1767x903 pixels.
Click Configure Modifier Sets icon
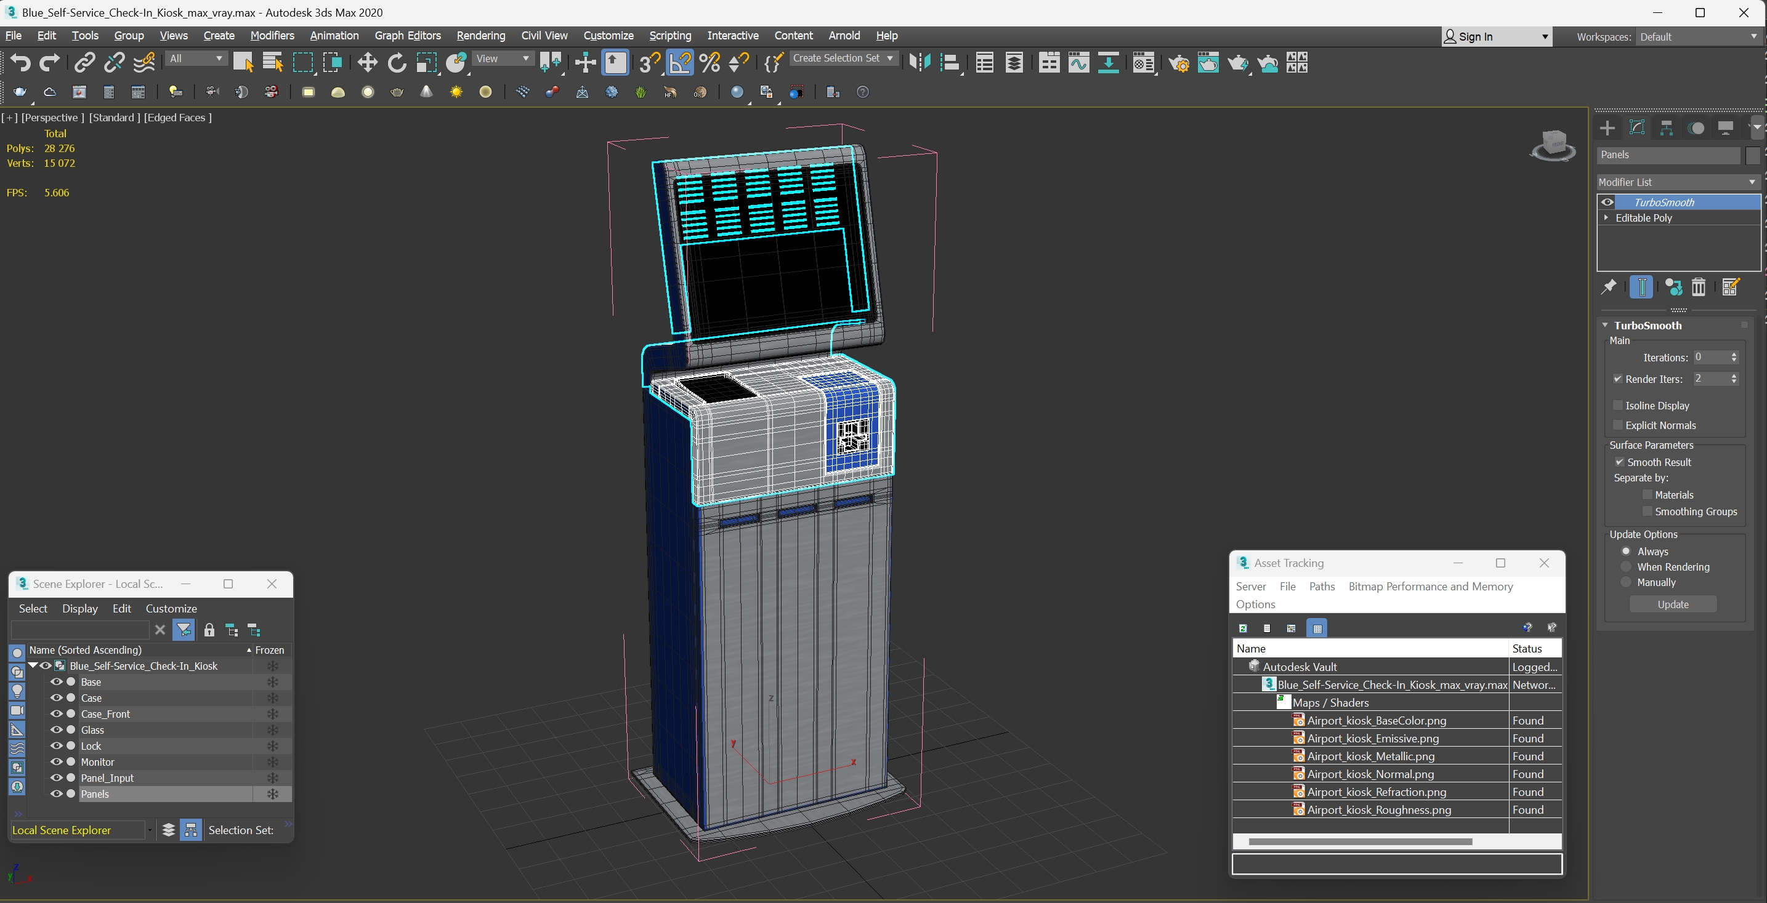(x=1730, y=287)
